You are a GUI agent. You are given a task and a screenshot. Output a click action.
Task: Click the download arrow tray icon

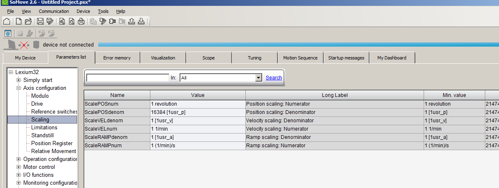141,21
